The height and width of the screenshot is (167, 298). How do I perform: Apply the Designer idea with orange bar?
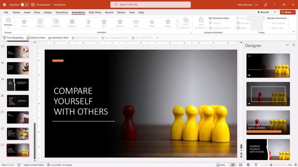[x=268, y=122]
